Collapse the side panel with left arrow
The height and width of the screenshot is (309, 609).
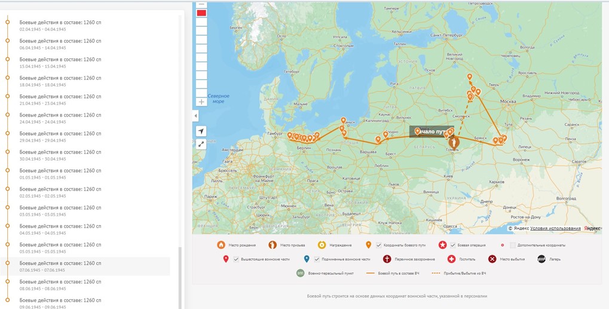(x=195, y=115)
